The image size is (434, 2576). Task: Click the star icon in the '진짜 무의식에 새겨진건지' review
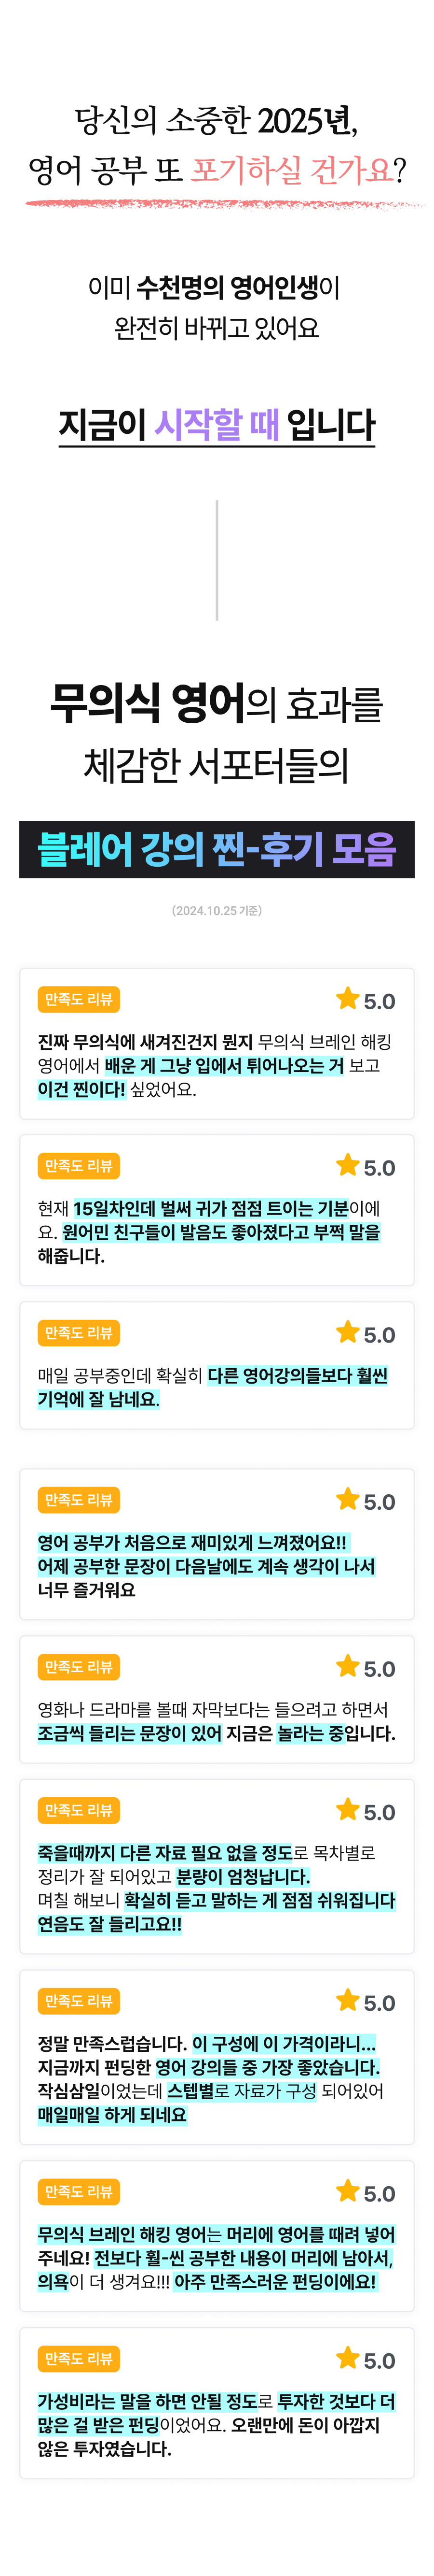click(347, 998)
